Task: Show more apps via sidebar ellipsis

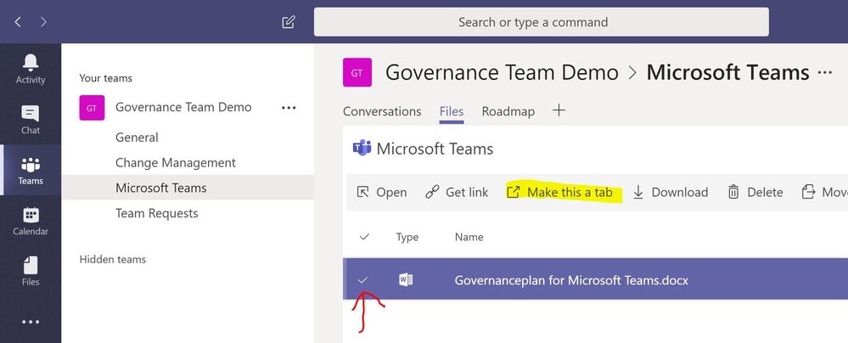Action: click(x=31, y=322)
